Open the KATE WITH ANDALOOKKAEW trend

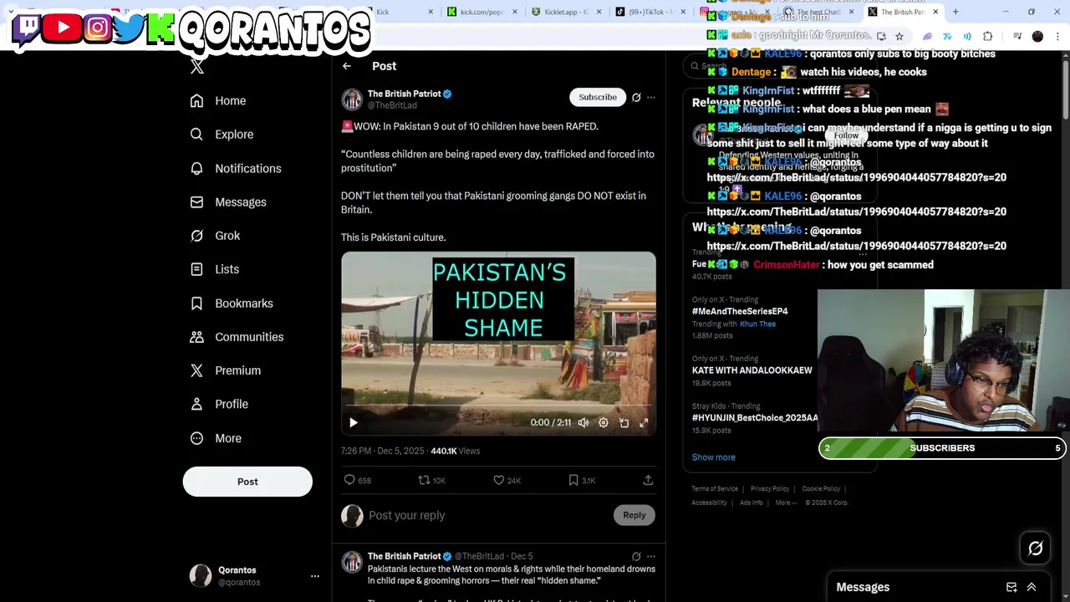tap(752, 370)
